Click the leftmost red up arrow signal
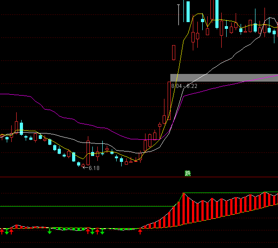 pos(2,231)
